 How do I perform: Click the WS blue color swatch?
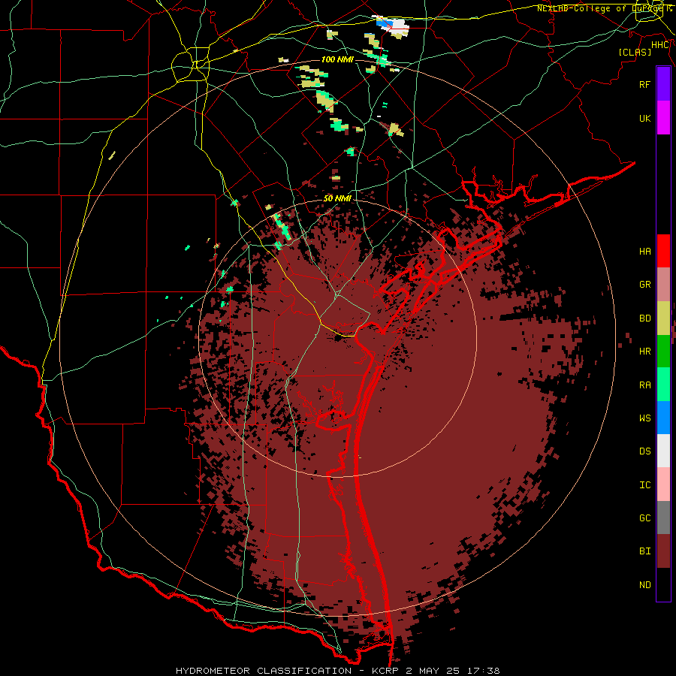pyautogui.click(x=663, y=418)
